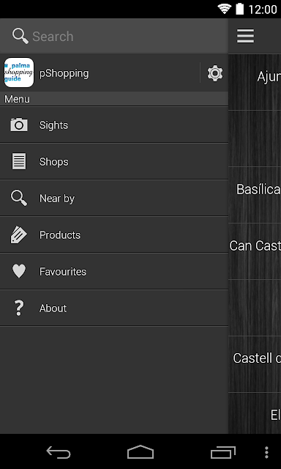This screenshot has height=469, width=281.
Task: Tap the list icon beside Shops
Action: click(x=19, y=161)
